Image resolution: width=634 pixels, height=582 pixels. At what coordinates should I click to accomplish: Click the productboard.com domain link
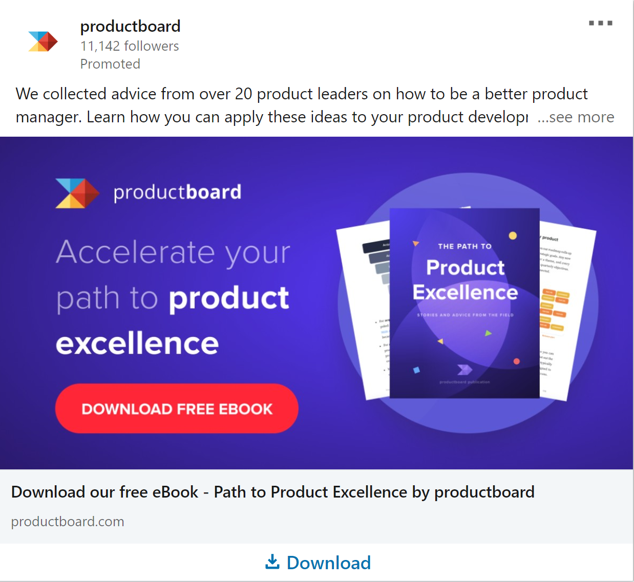tap(68, 522)
